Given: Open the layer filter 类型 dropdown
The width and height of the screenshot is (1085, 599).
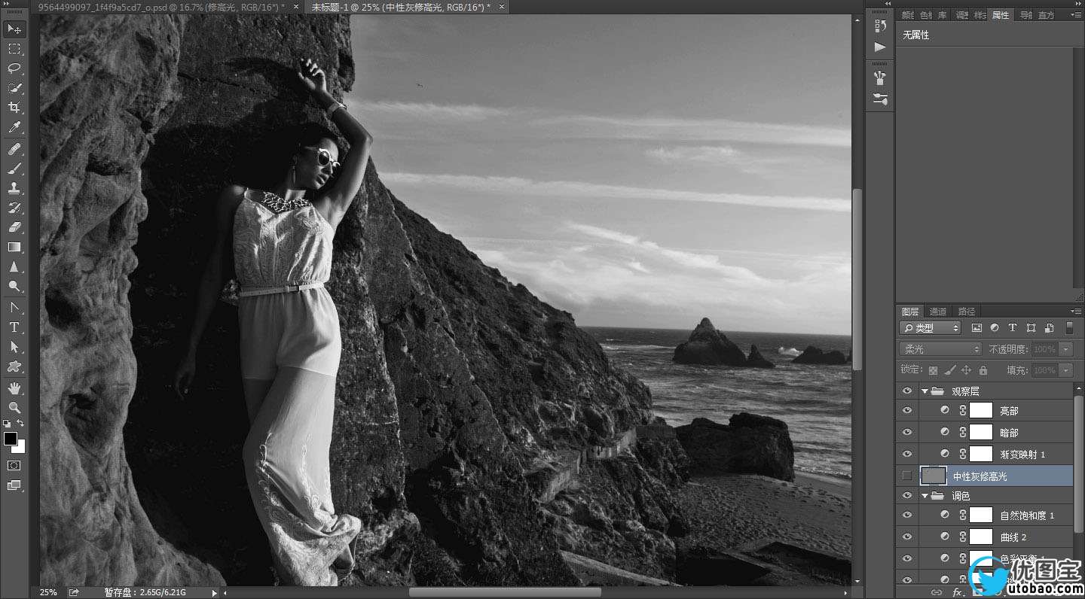Looking at the screenshot, I should coord(931,328).
